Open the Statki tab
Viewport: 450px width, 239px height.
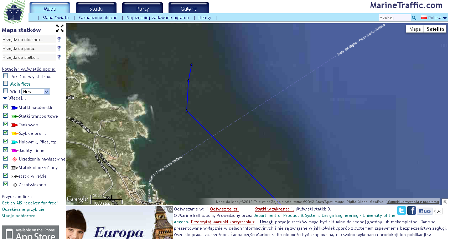click(x=96, y=9)
